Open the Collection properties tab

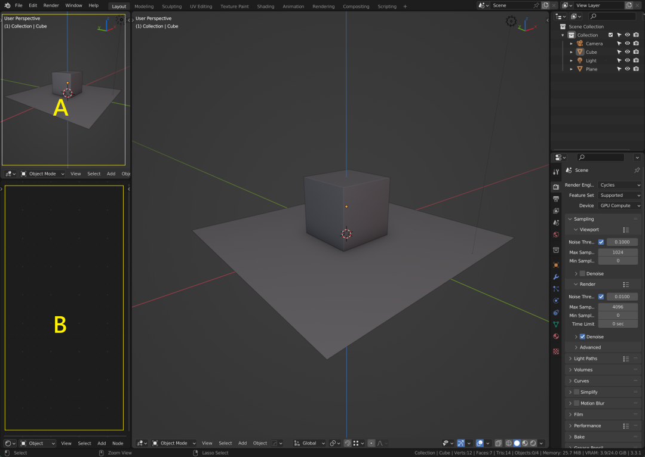tap(556, 250)
